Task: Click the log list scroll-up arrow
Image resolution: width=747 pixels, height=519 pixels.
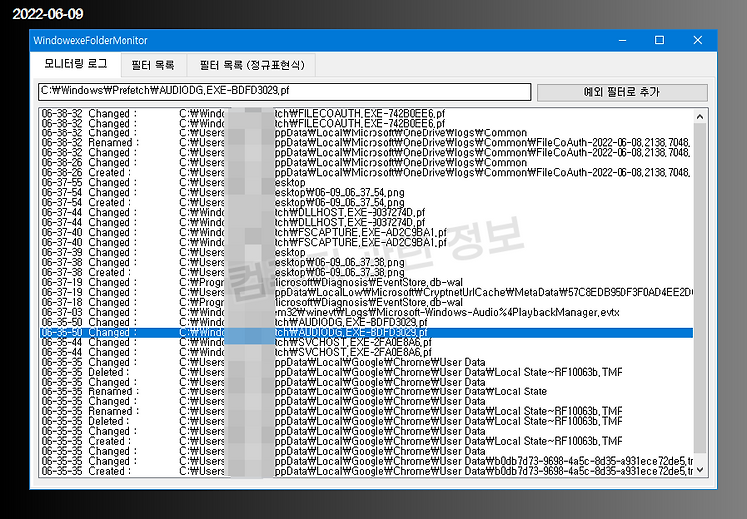Action: tap(700, 116)
